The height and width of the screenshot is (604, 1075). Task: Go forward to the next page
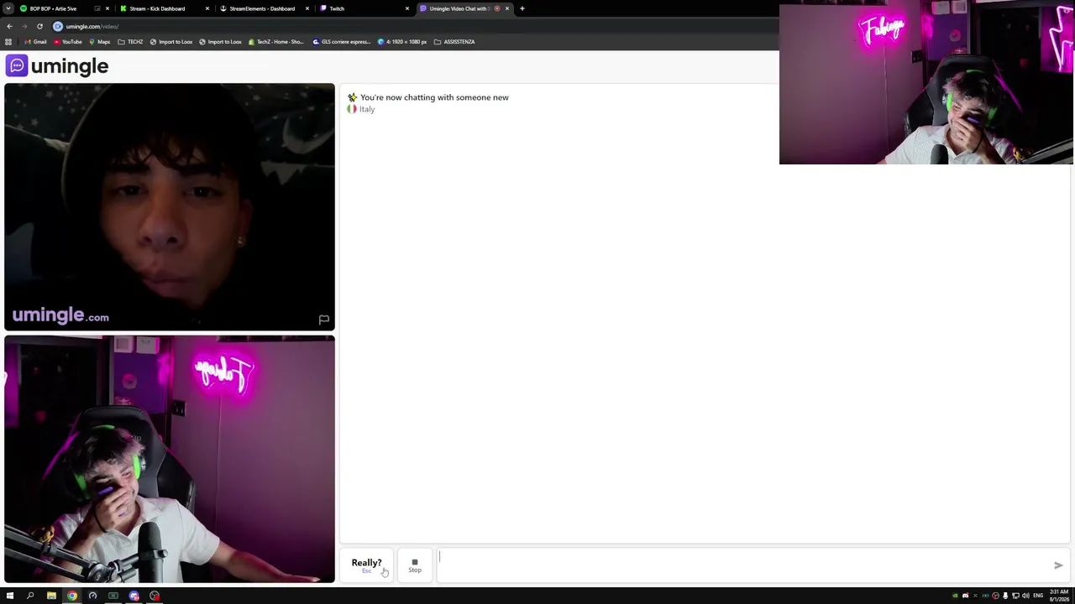(x=24, y=26)
